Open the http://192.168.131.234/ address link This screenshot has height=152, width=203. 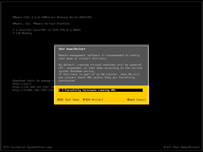tap(31, 87)
